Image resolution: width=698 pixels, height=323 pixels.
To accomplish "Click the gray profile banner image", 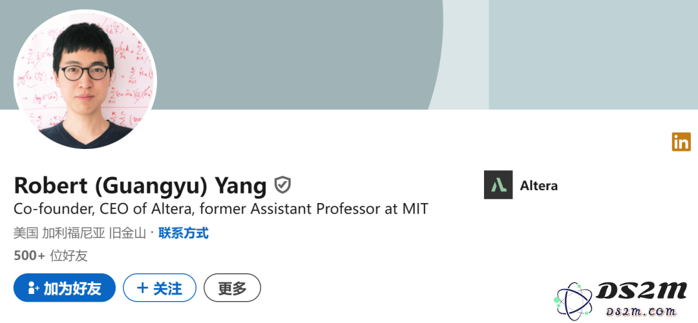I will coord(294,54).
